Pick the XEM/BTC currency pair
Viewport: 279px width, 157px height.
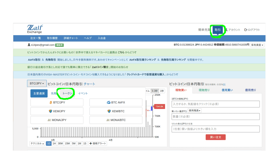[x=116, y=111]
